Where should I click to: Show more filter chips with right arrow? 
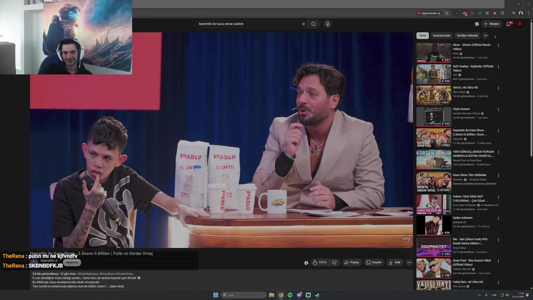495,36
